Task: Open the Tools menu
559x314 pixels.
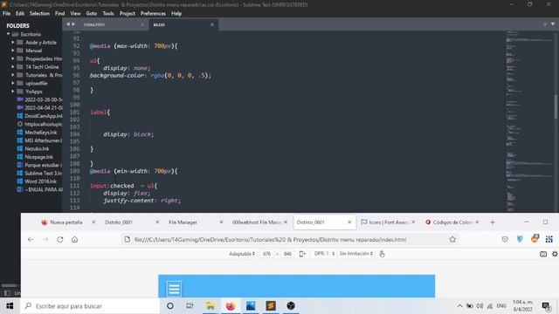Action: pos(108,14)
